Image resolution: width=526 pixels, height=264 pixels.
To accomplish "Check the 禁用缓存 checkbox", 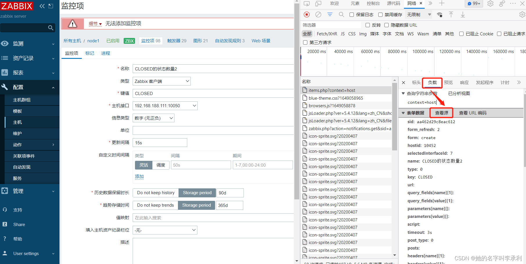I will [x=381, y=14].
